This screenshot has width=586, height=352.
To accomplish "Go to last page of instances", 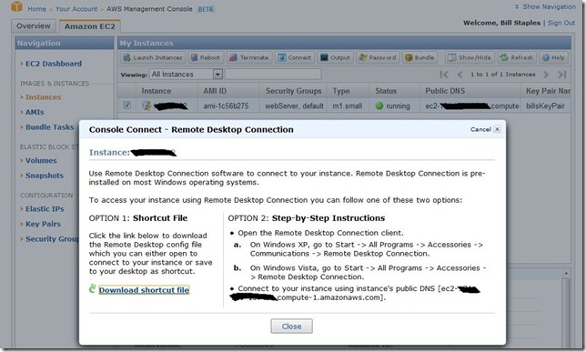I will 562,75.
